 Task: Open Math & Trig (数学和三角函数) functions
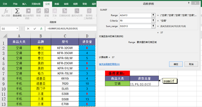point(89,11)
